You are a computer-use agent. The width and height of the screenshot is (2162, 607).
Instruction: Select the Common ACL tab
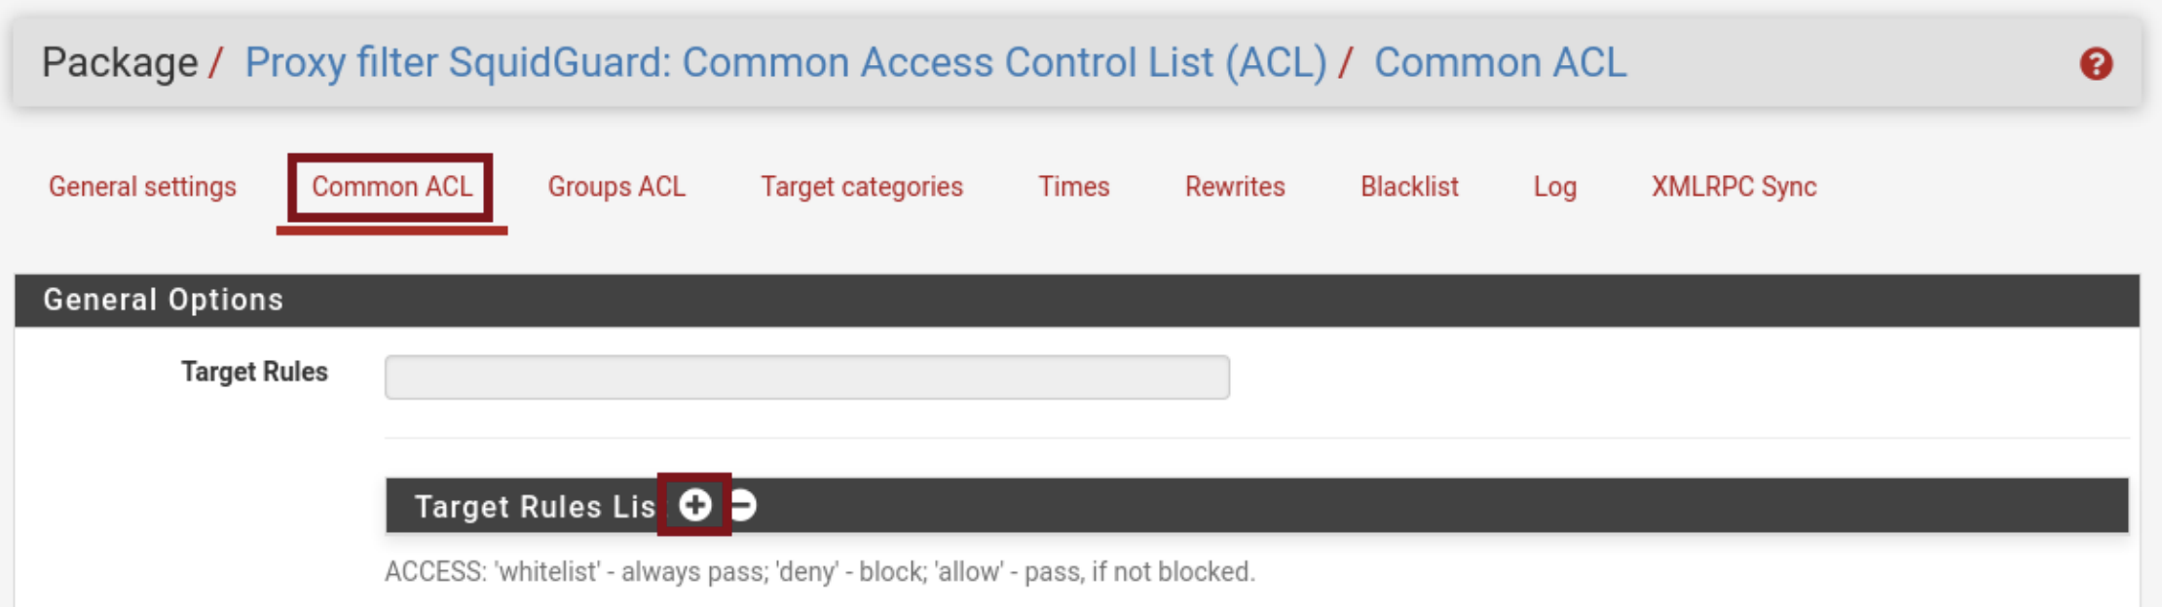coord(391,187)
